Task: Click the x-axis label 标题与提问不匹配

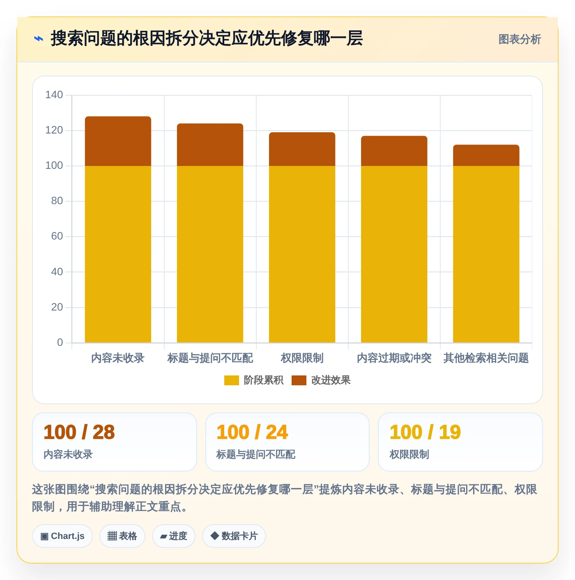Action: click(210, 358)
